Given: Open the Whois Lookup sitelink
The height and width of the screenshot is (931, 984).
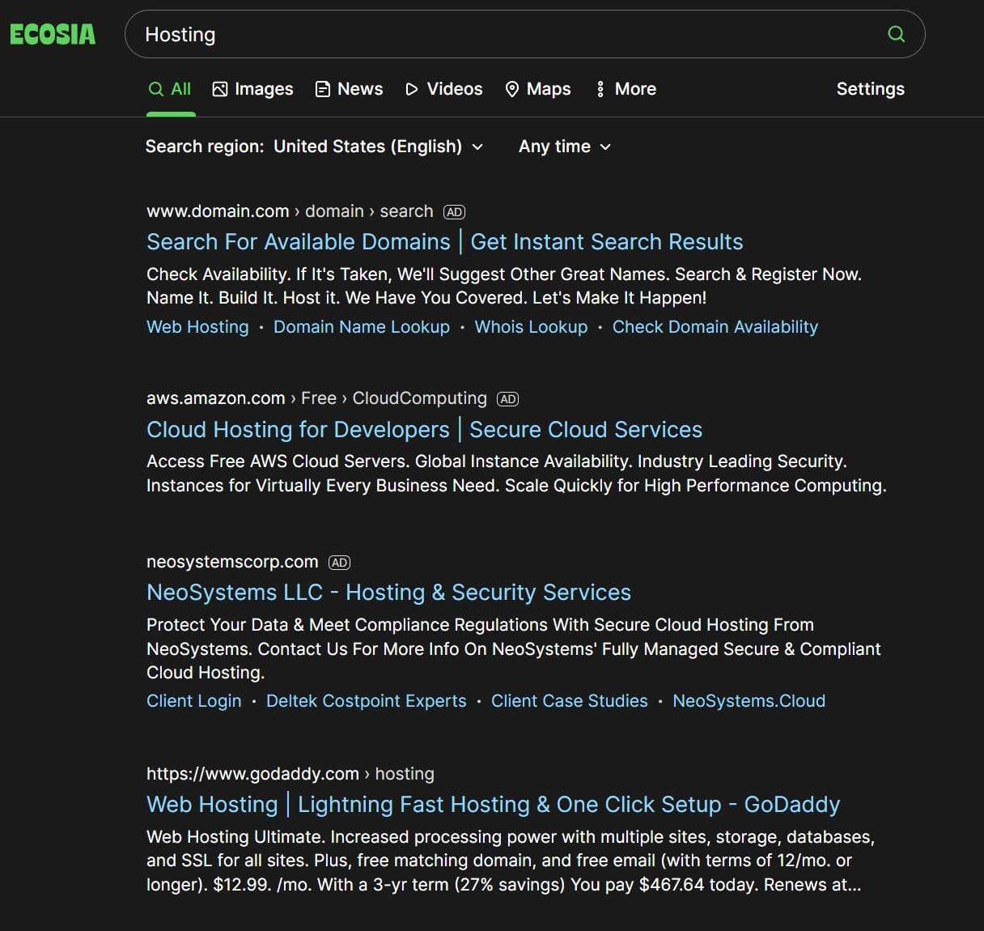Looking at the screenshot, I should point(531,327).
